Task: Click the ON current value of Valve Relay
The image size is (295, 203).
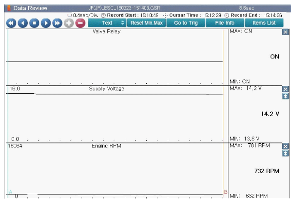Action: (x=275, y=57)
